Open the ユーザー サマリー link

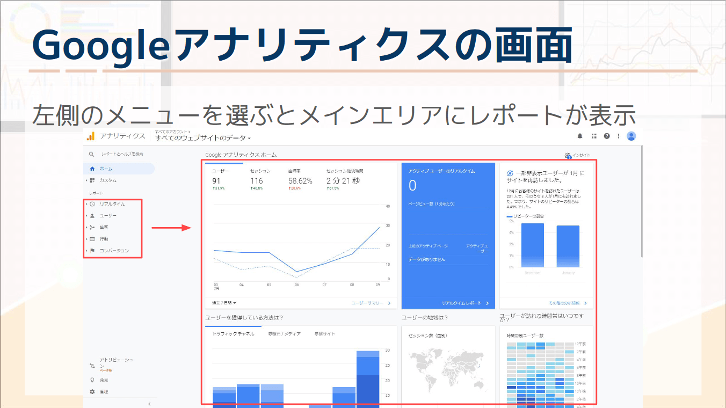pos(371,303)
